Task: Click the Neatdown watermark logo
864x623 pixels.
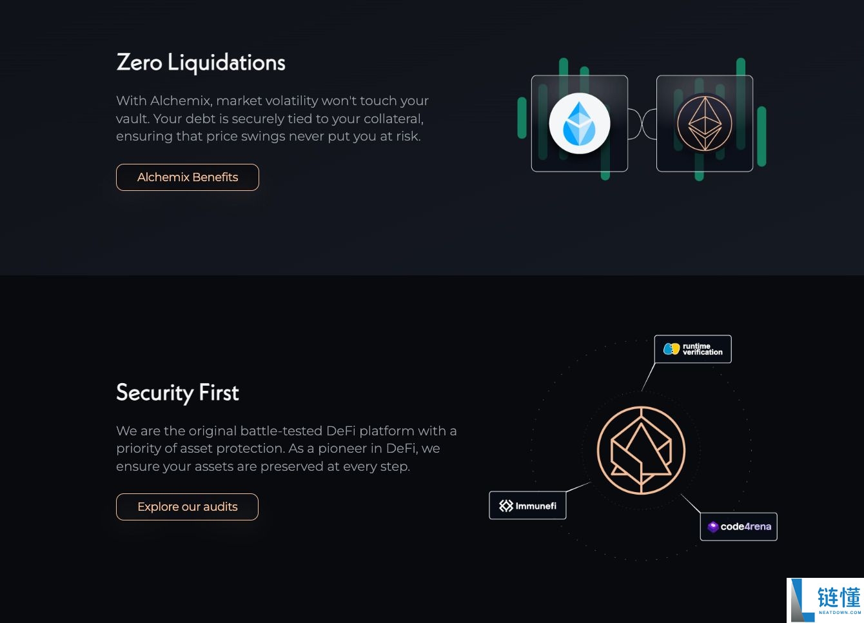Action: (x=800, y=598)
